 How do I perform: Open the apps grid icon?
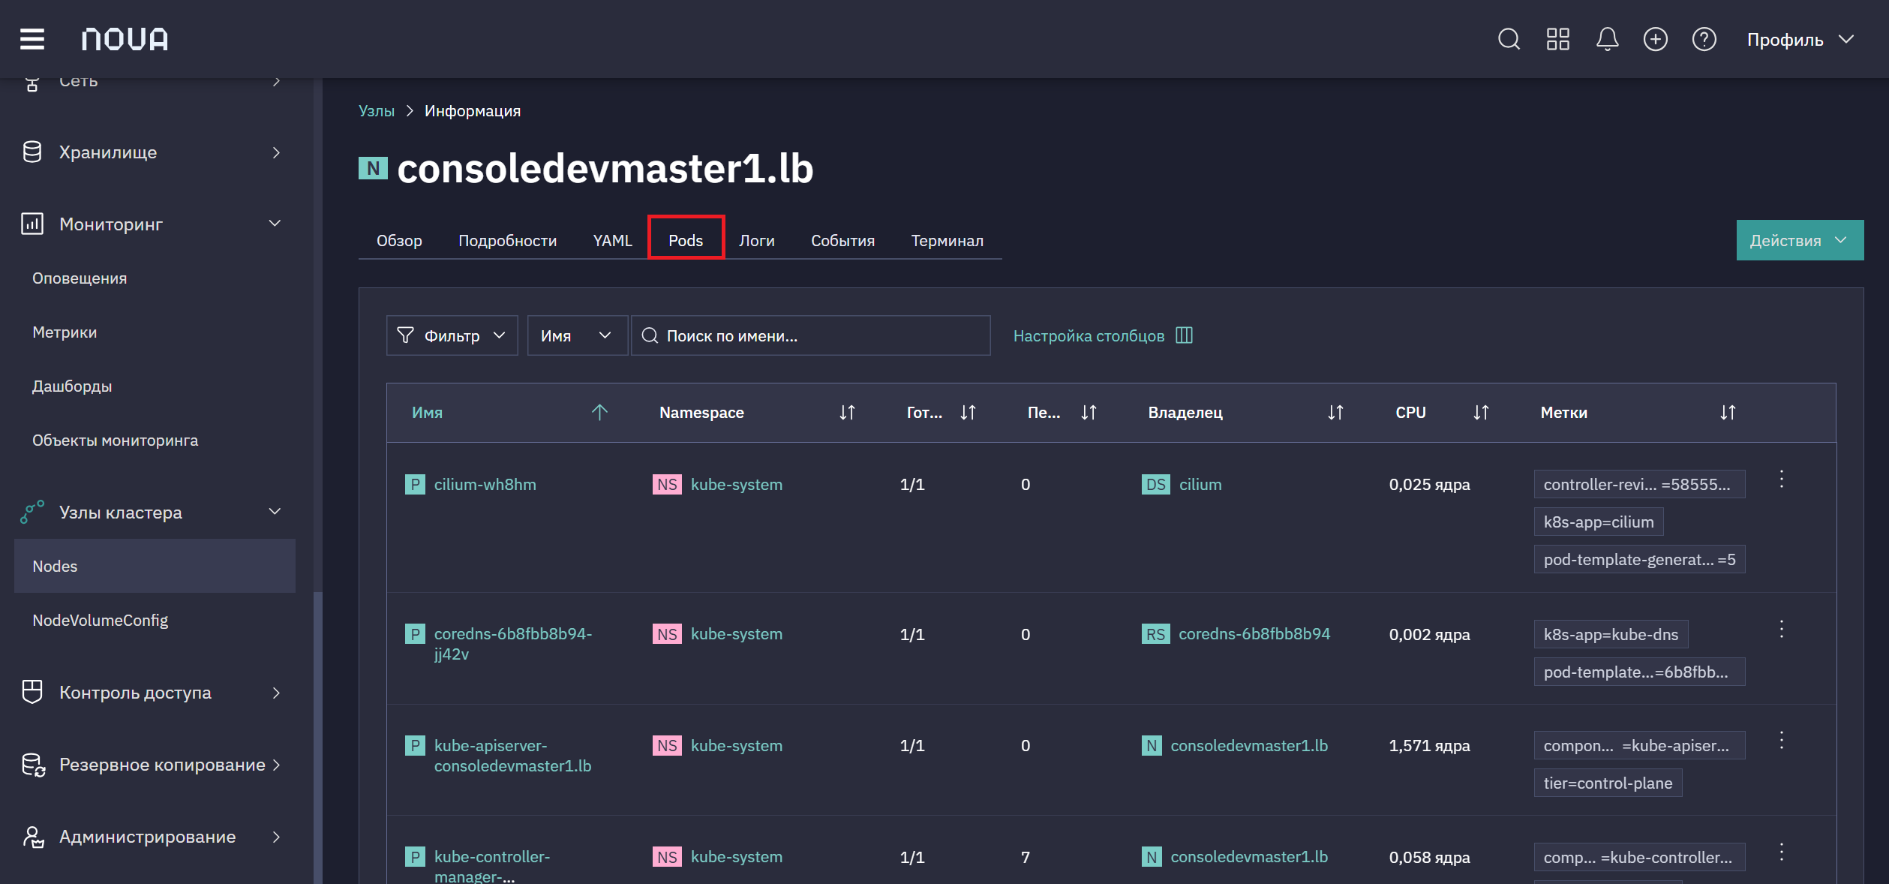1558,39
